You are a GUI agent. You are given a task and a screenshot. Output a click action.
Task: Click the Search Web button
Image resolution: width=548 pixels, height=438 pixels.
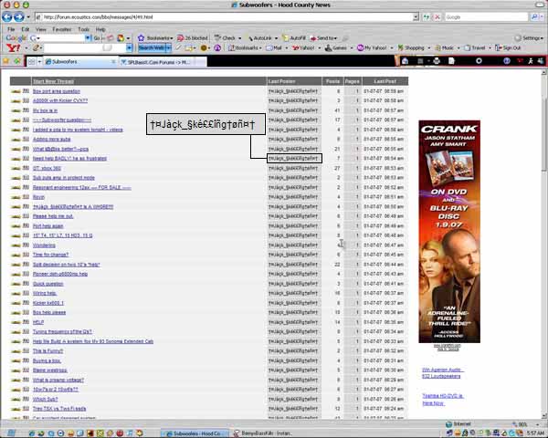coord(152,47)
